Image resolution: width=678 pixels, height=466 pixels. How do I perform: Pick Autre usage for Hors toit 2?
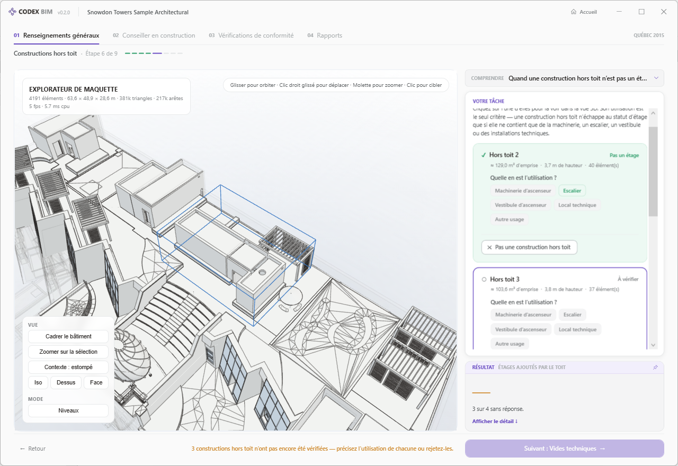pyautogui.click(x=510, y=219)
